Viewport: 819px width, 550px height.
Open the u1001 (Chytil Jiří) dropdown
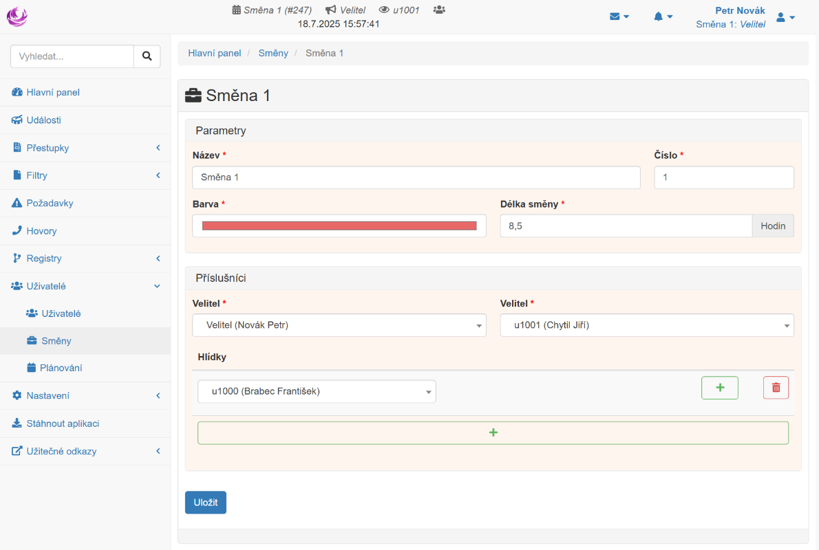point(646,325)
